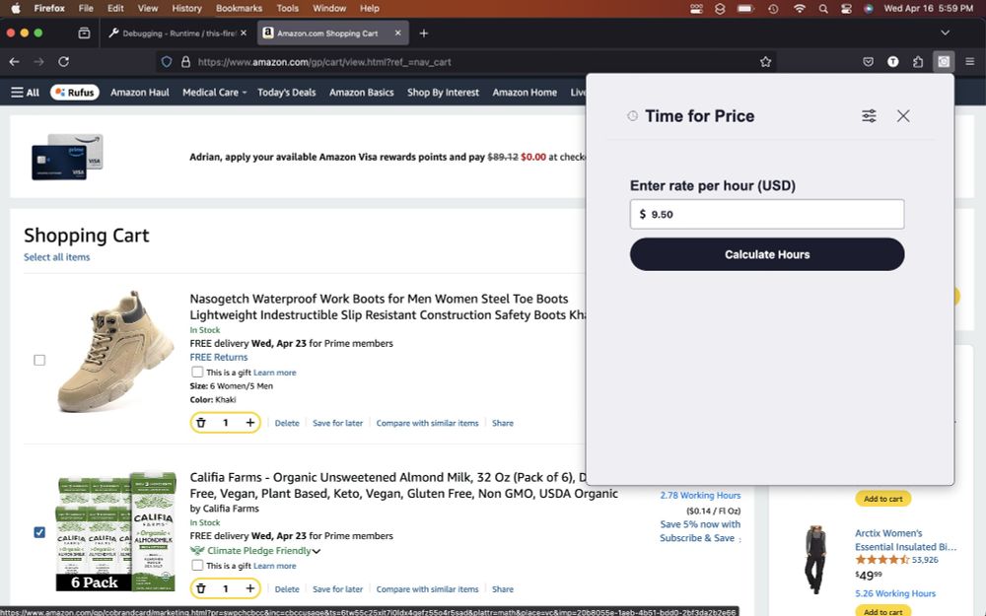Save the work boots for later
This screenshot has width=986, height=616.
[x=337, y=423]
